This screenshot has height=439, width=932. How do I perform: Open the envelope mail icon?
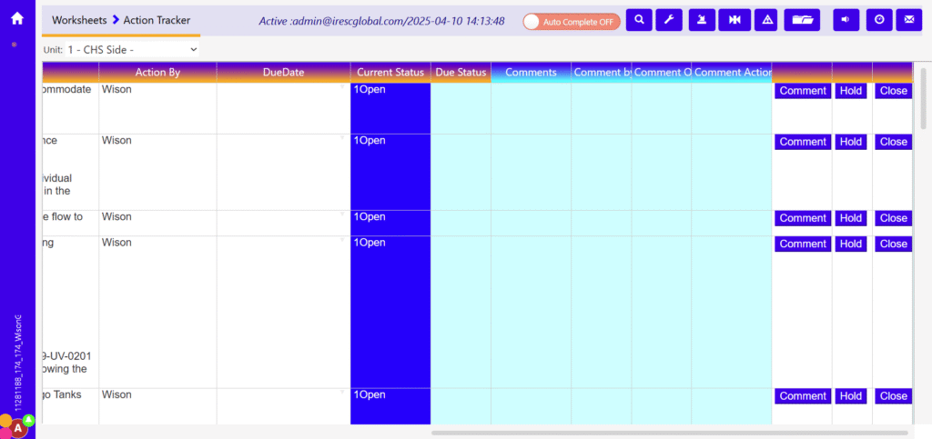click(909, 20)
